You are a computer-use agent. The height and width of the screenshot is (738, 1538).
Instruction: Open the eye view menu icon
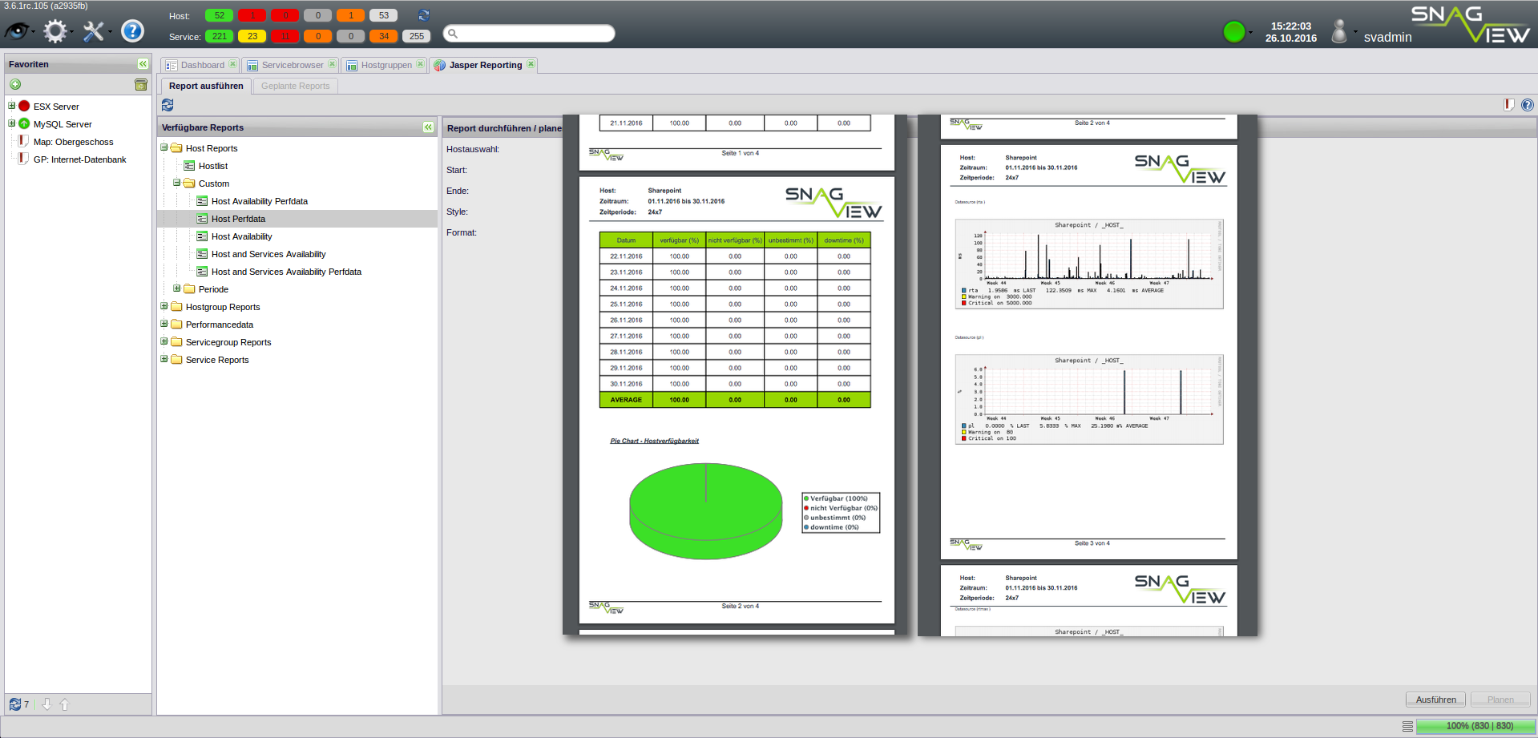click(17, 31)
